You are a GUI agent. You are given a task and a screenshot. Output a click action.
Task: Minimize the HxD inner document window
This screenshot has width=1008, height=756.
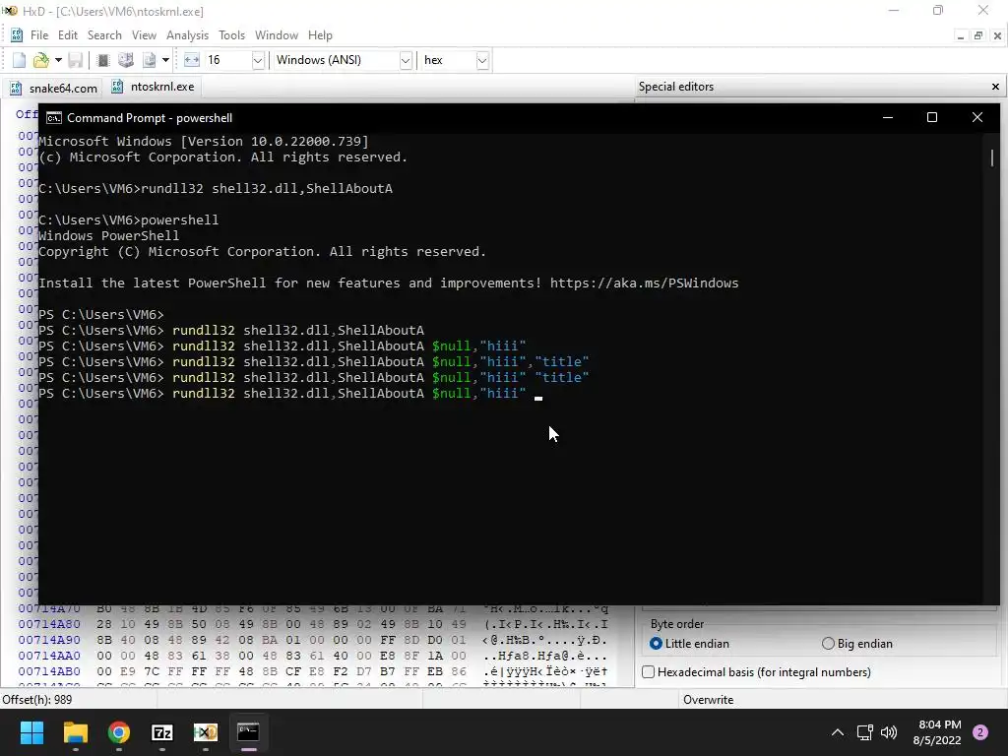click(961, 36)
